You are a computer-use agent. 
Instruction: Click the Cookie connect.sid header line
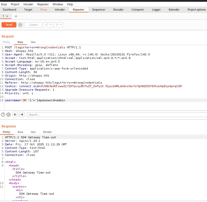click(93, 86)
